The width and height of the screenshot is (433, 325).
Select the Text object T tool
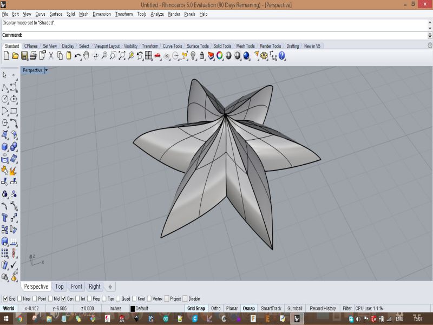4,218
